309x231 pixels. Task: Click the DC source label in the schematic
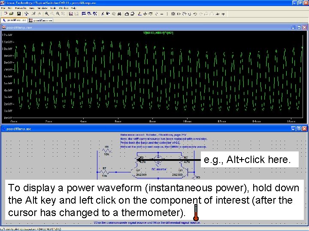point(159,169)
